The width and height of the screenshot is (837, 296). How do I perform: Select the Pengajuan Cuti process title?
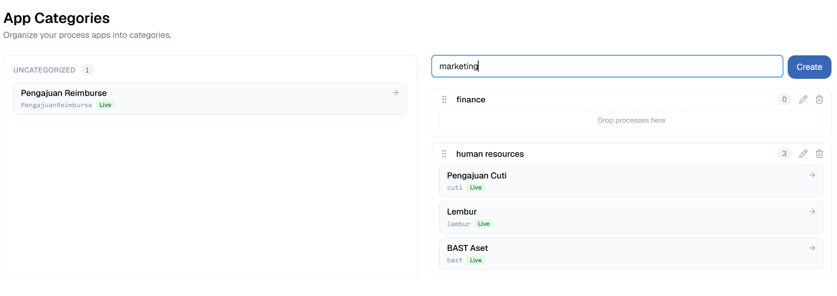coord(477,175)
